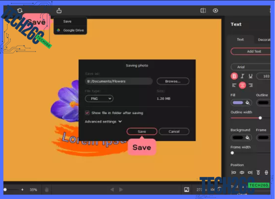
Task: Expand Advanced settings
Action: (x=103, y=121)
